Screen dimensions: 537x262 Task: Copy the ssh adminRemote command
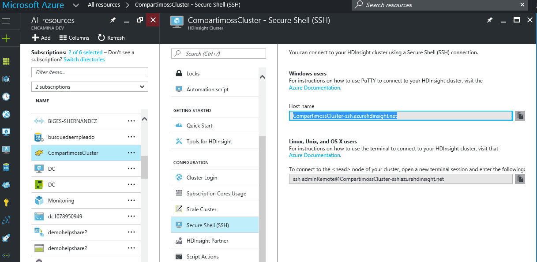pyautogui.click(x=520, y=179)
